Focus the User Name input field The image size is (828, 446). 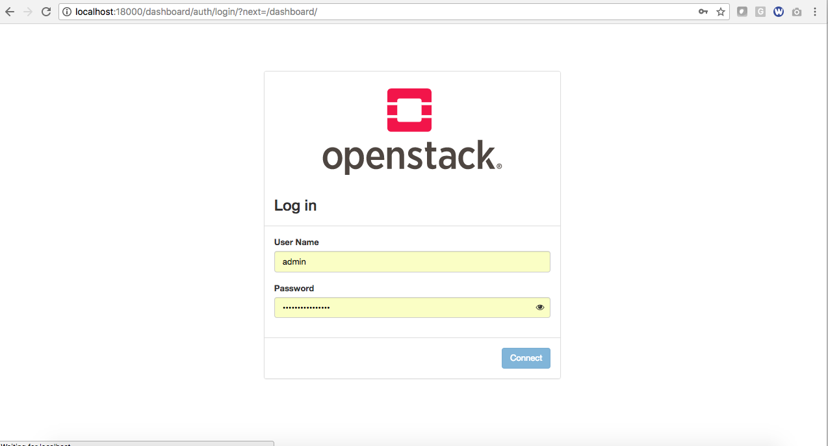coord(412,262)
